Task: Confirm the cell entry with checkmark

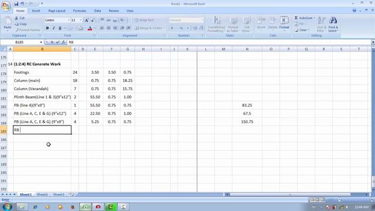Action: 57,42
